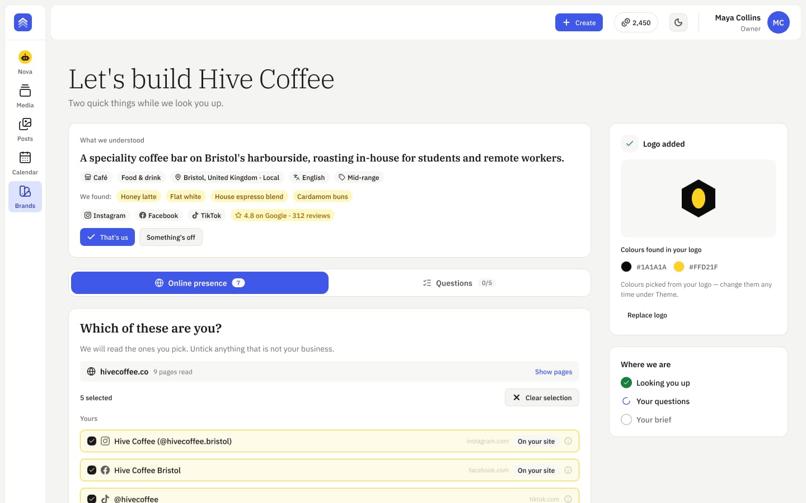Image resolution: width=806 pixels, height=503 pixels.
Task: Go to Media section
Action: point(25,96)
